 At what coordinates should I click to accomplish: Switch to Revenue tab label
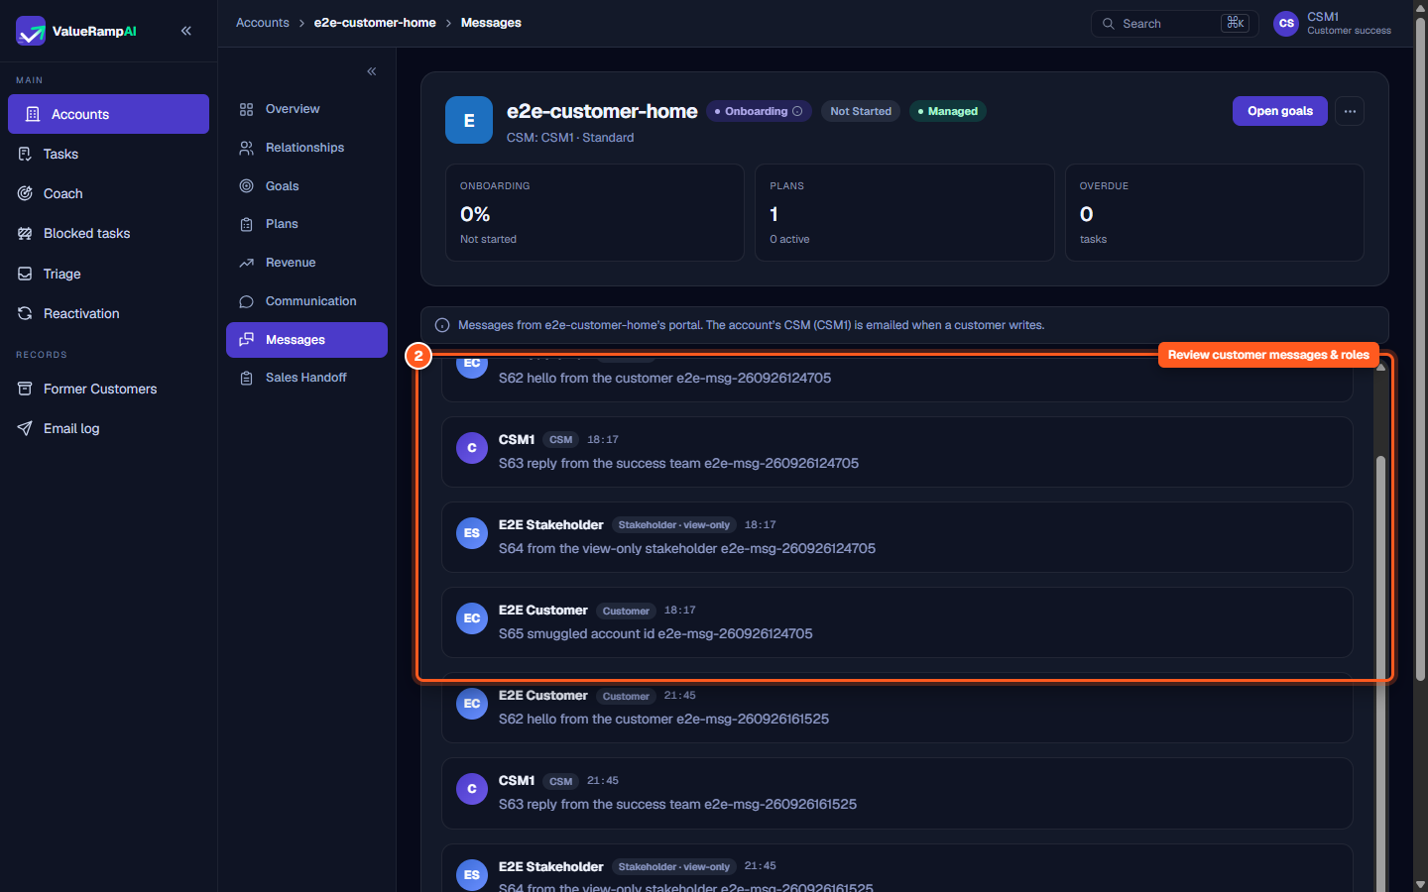point(291,263)
